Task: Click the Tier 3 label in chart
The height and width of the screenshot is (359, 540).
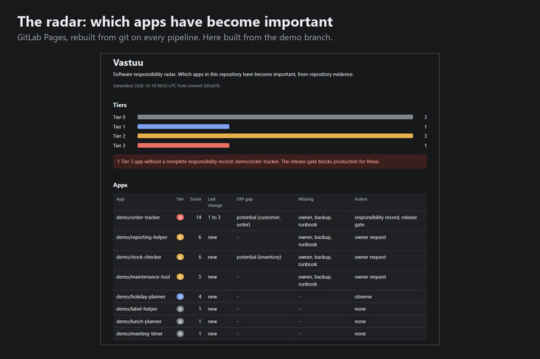Action: pyautogui.click(x=119, y=146)
